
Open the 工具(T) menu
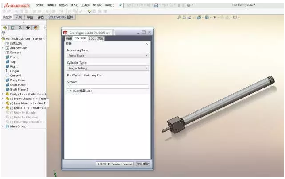pyautogui.click(x=85, y=5)
